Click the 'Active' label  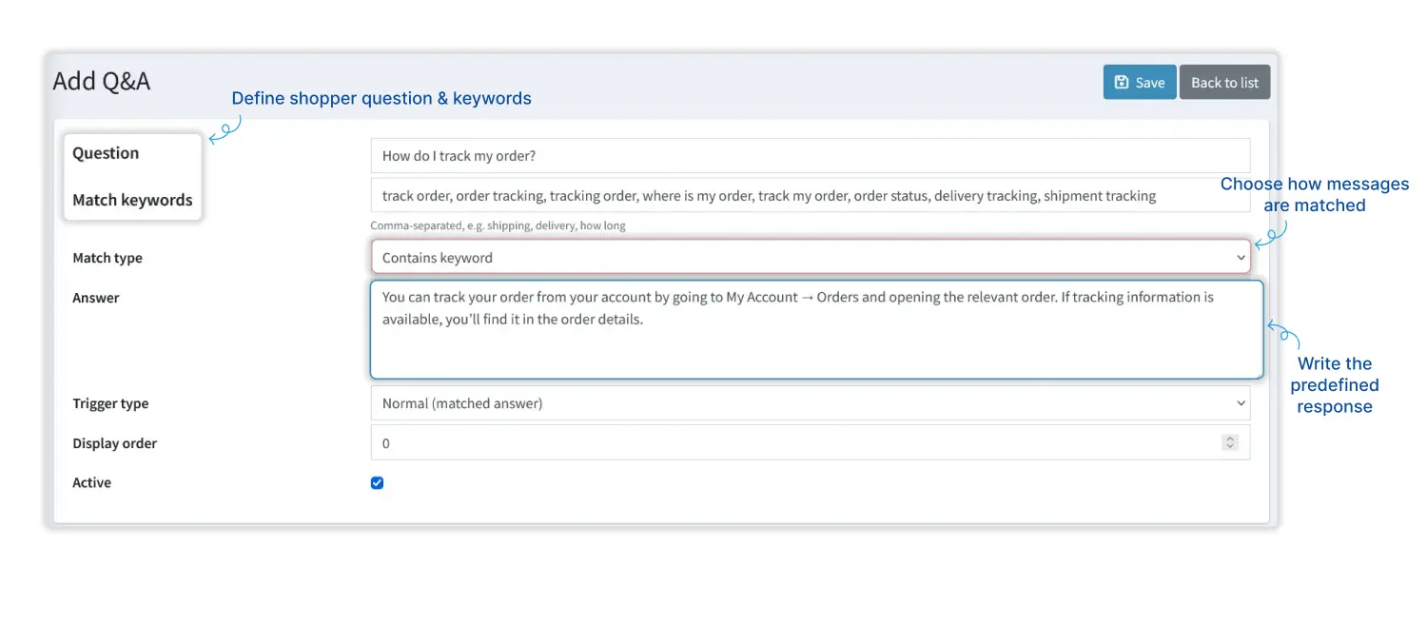coord(91,482)
